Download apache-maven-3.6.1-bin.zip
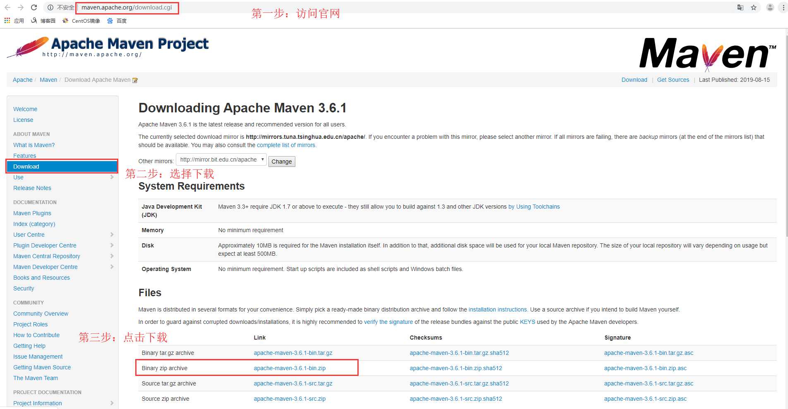Screen dimensions: 788x409 point(290,368)
